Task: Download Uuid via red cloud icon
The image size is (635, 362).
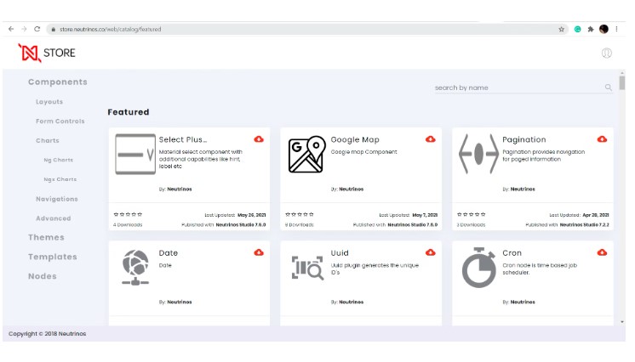Action: (x=431, y=252)
